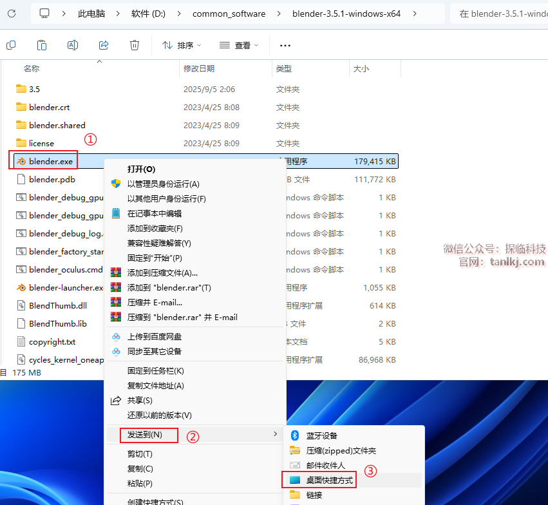Click 压缩(zipped)文件夹 in the submenu

point(341,450)
